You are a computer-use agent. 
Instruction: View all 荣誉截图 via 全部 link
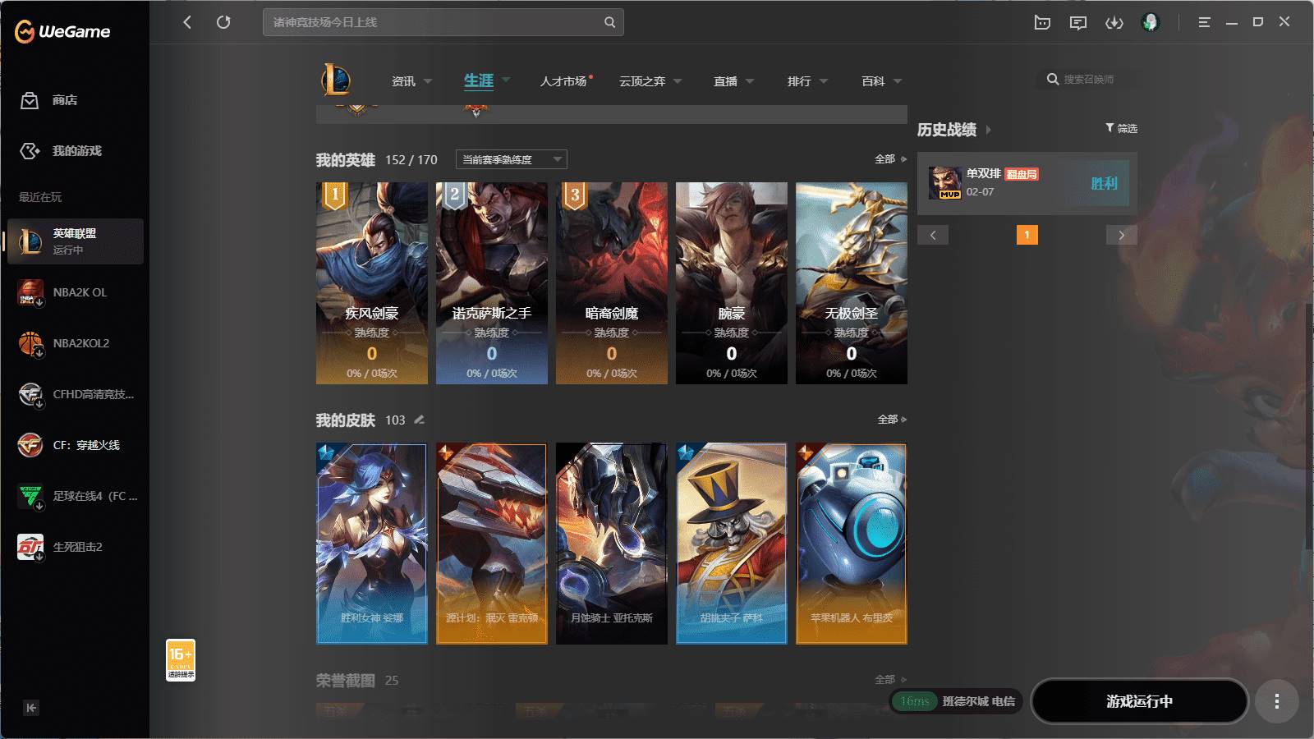pos(890,680)
